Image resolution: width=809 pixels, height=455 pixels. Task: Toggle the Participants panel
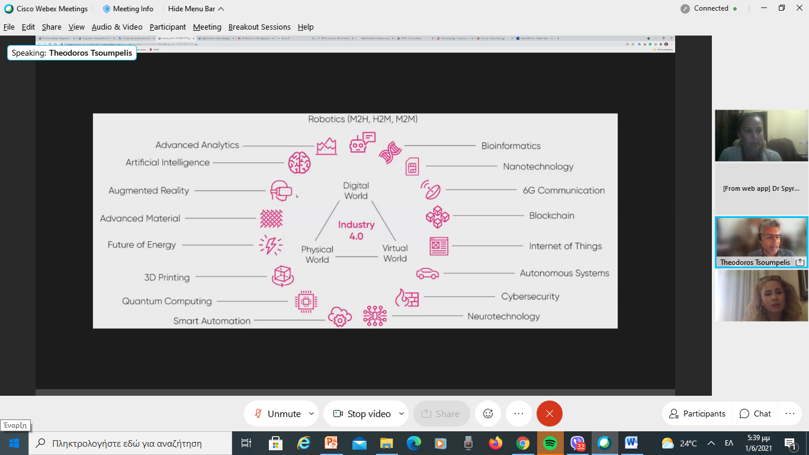coord(697,414)
